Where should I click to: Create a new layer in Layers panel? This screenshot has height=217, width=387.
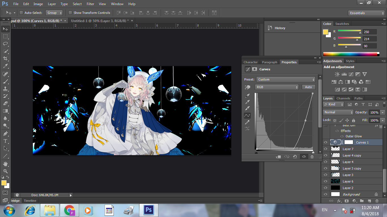pos(369,201)
